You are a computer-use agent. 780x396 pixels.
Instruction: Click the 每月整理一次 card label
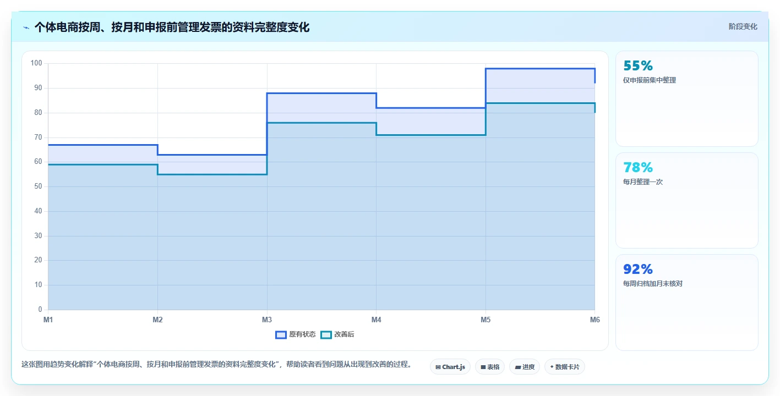click(x=643, y=182)
